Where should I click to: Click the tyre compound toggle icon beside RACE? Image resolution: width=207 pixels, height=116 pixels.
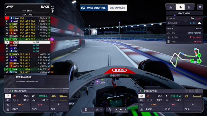[x=52, y=8]
